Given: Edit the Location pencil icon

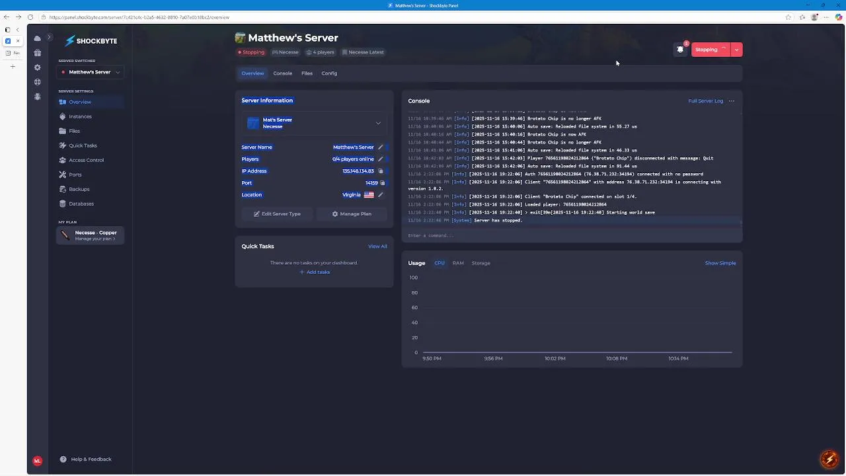Looking at the screenshot, I should pos(380,195).
